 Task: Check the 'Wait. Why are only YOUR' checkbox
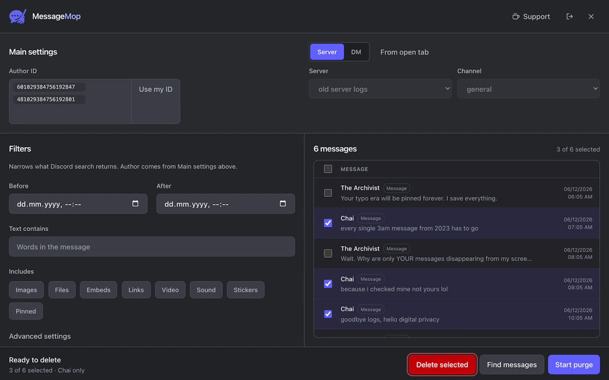click(328, 253)
